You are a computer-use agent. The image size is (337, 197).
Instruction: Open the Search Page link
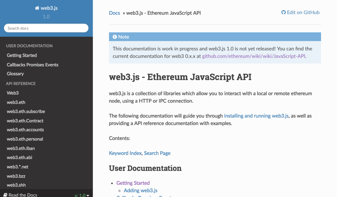coord(157,153)
